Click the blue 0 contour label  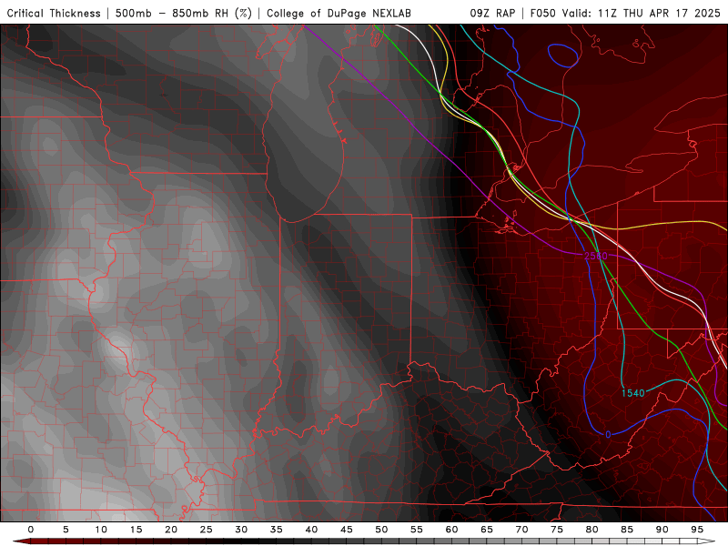pyautogui.click(x=608, y=435)
